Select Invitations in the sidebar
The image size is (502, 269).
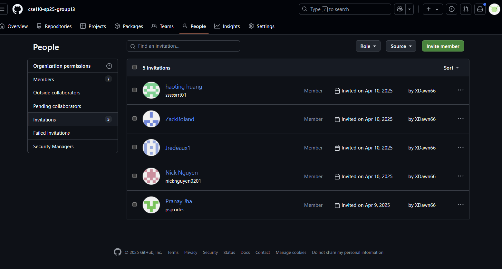[73, 120]
